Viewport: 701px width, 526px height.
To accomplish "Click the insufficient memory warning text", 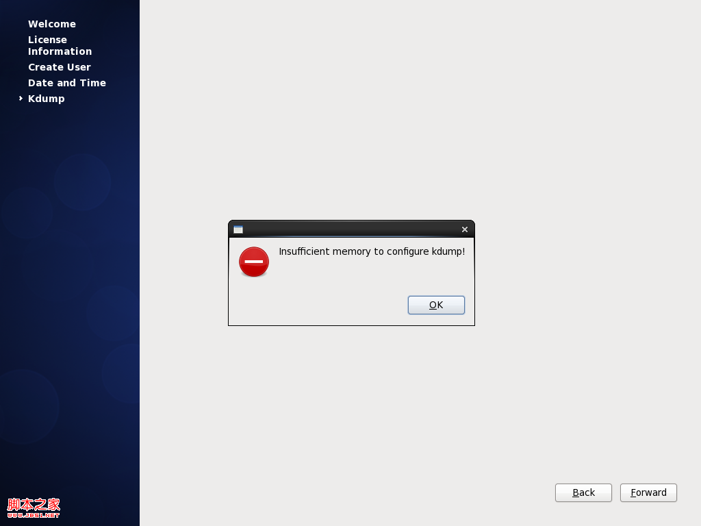I will click(x=371, y=251).
